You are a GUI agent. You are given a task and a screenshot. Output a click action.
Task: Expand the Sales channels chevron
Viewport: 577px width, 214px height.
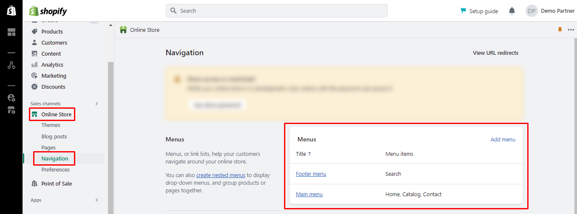97,104
